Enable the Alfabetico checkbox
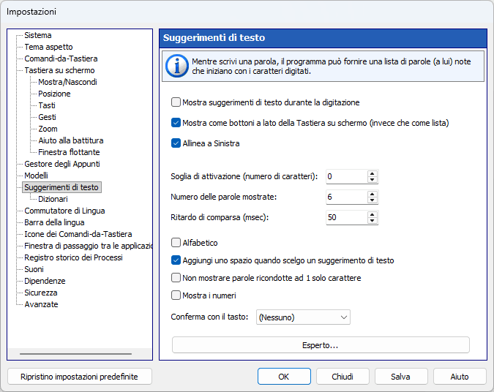 coord(176,243)
